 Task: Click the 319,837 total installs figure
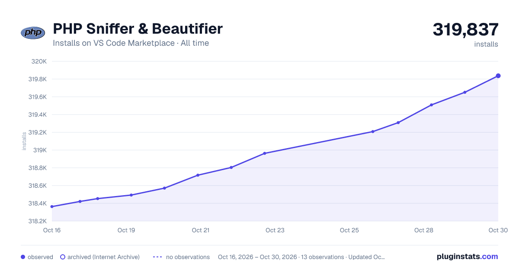click(465, 29)
